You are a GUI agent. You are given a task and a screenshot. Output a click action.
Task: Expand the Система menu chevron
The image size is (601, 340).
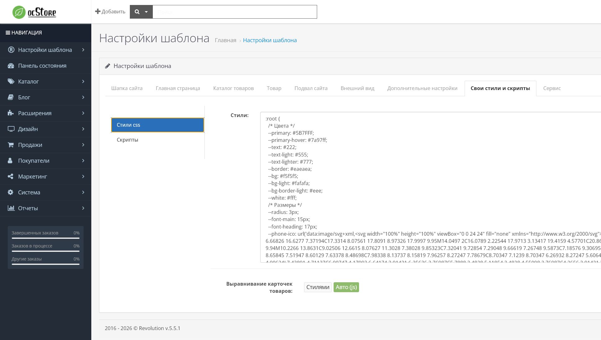(83, 192)
